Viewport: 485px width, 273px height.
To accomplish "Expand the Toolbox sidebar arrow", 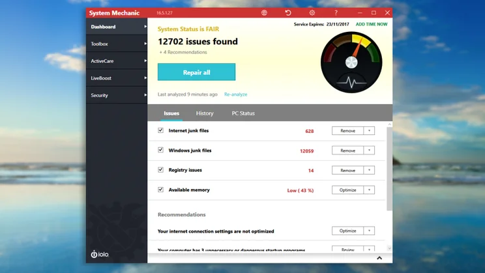I will (x=145, y=44).
